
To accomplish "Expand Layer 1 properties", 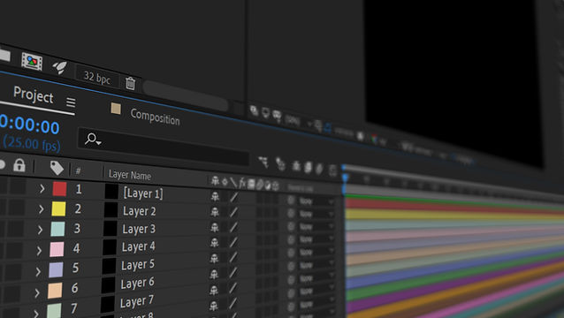I will click(42, 188).
